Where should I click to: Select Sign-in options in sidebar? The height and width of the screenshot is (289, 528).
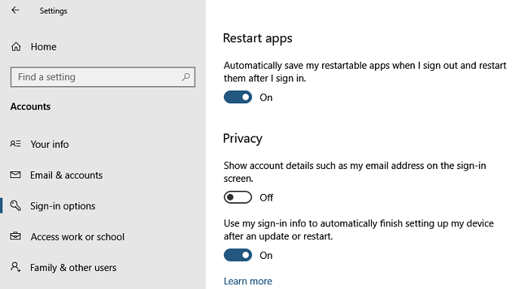coord(63,206)
